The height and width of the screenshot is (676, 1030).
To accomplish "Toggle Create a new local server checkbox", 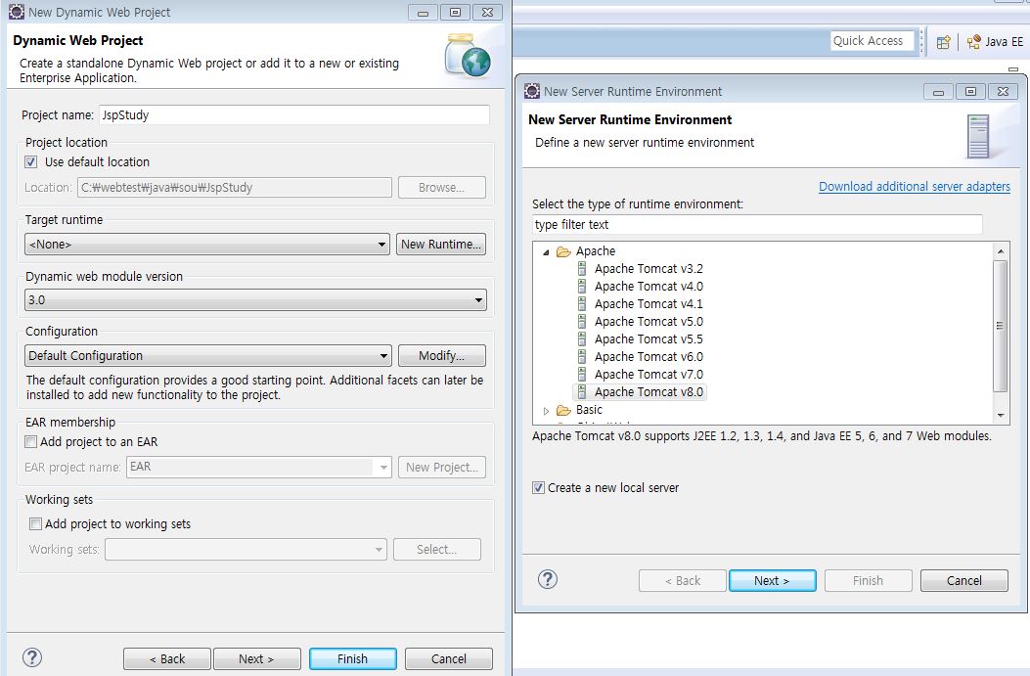I will click(x=538, y=487).
